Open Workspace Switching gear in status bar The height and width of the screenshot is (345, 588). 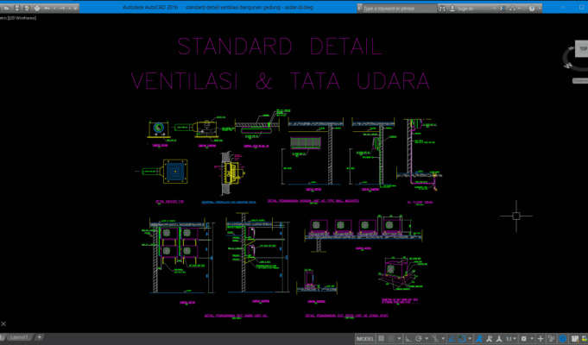tap(524, 339)
